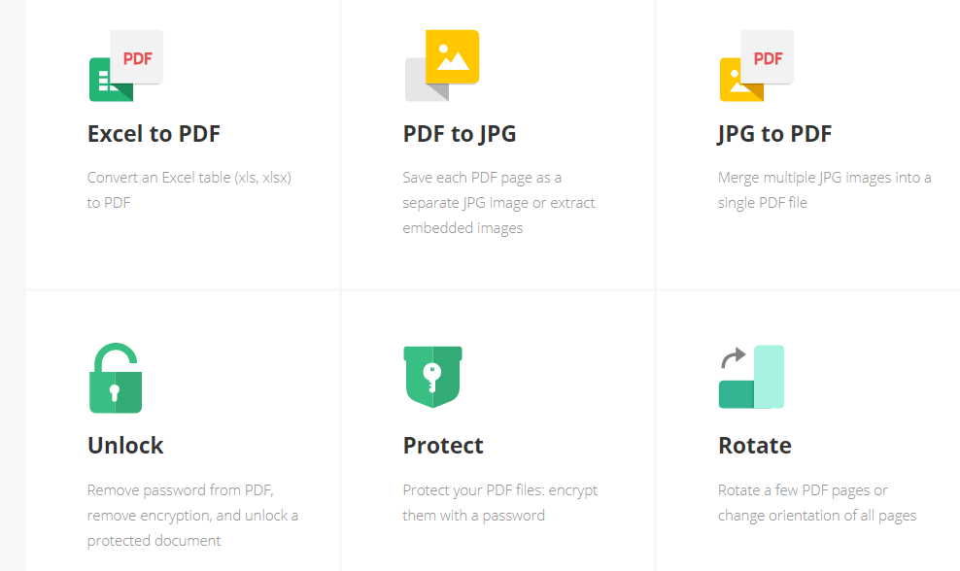The image size is (960, 571).
Task: Click the Rotate pages icon with arrow
Action: click(751, 377)
